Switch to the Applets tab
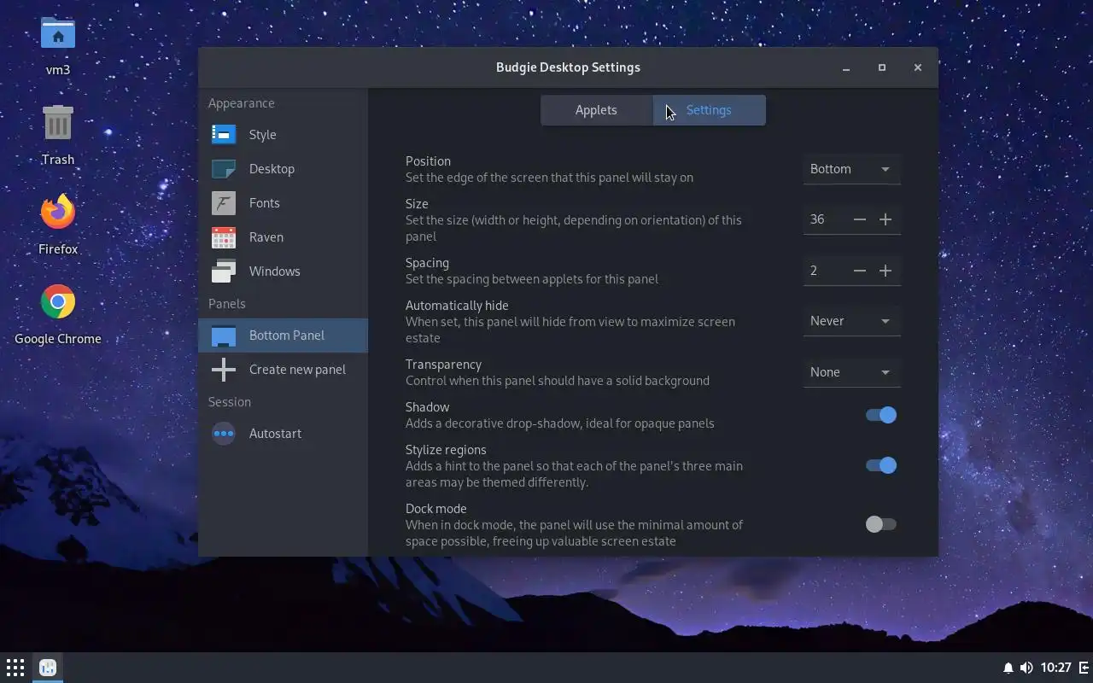 coord(596,110)
